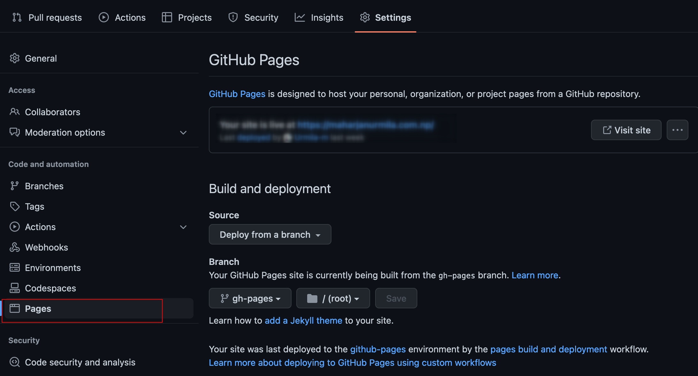This screenshot has height=376, width=698.
Task: Open the three-dot menu beside Visit site
Action: click(677, 130)
